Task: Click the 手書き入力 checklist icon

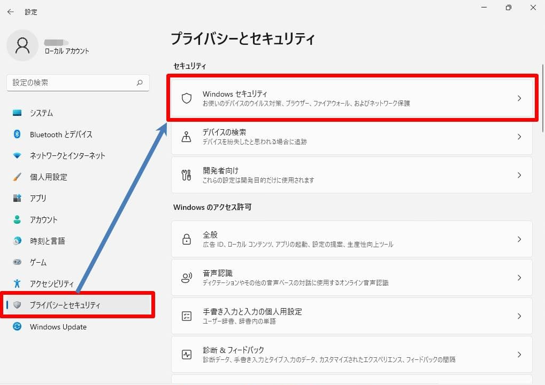Action: (187, 316)
